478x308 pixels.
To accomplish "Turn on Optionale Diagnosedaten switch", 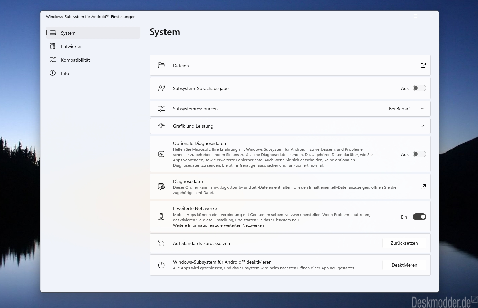I will 419,154.
